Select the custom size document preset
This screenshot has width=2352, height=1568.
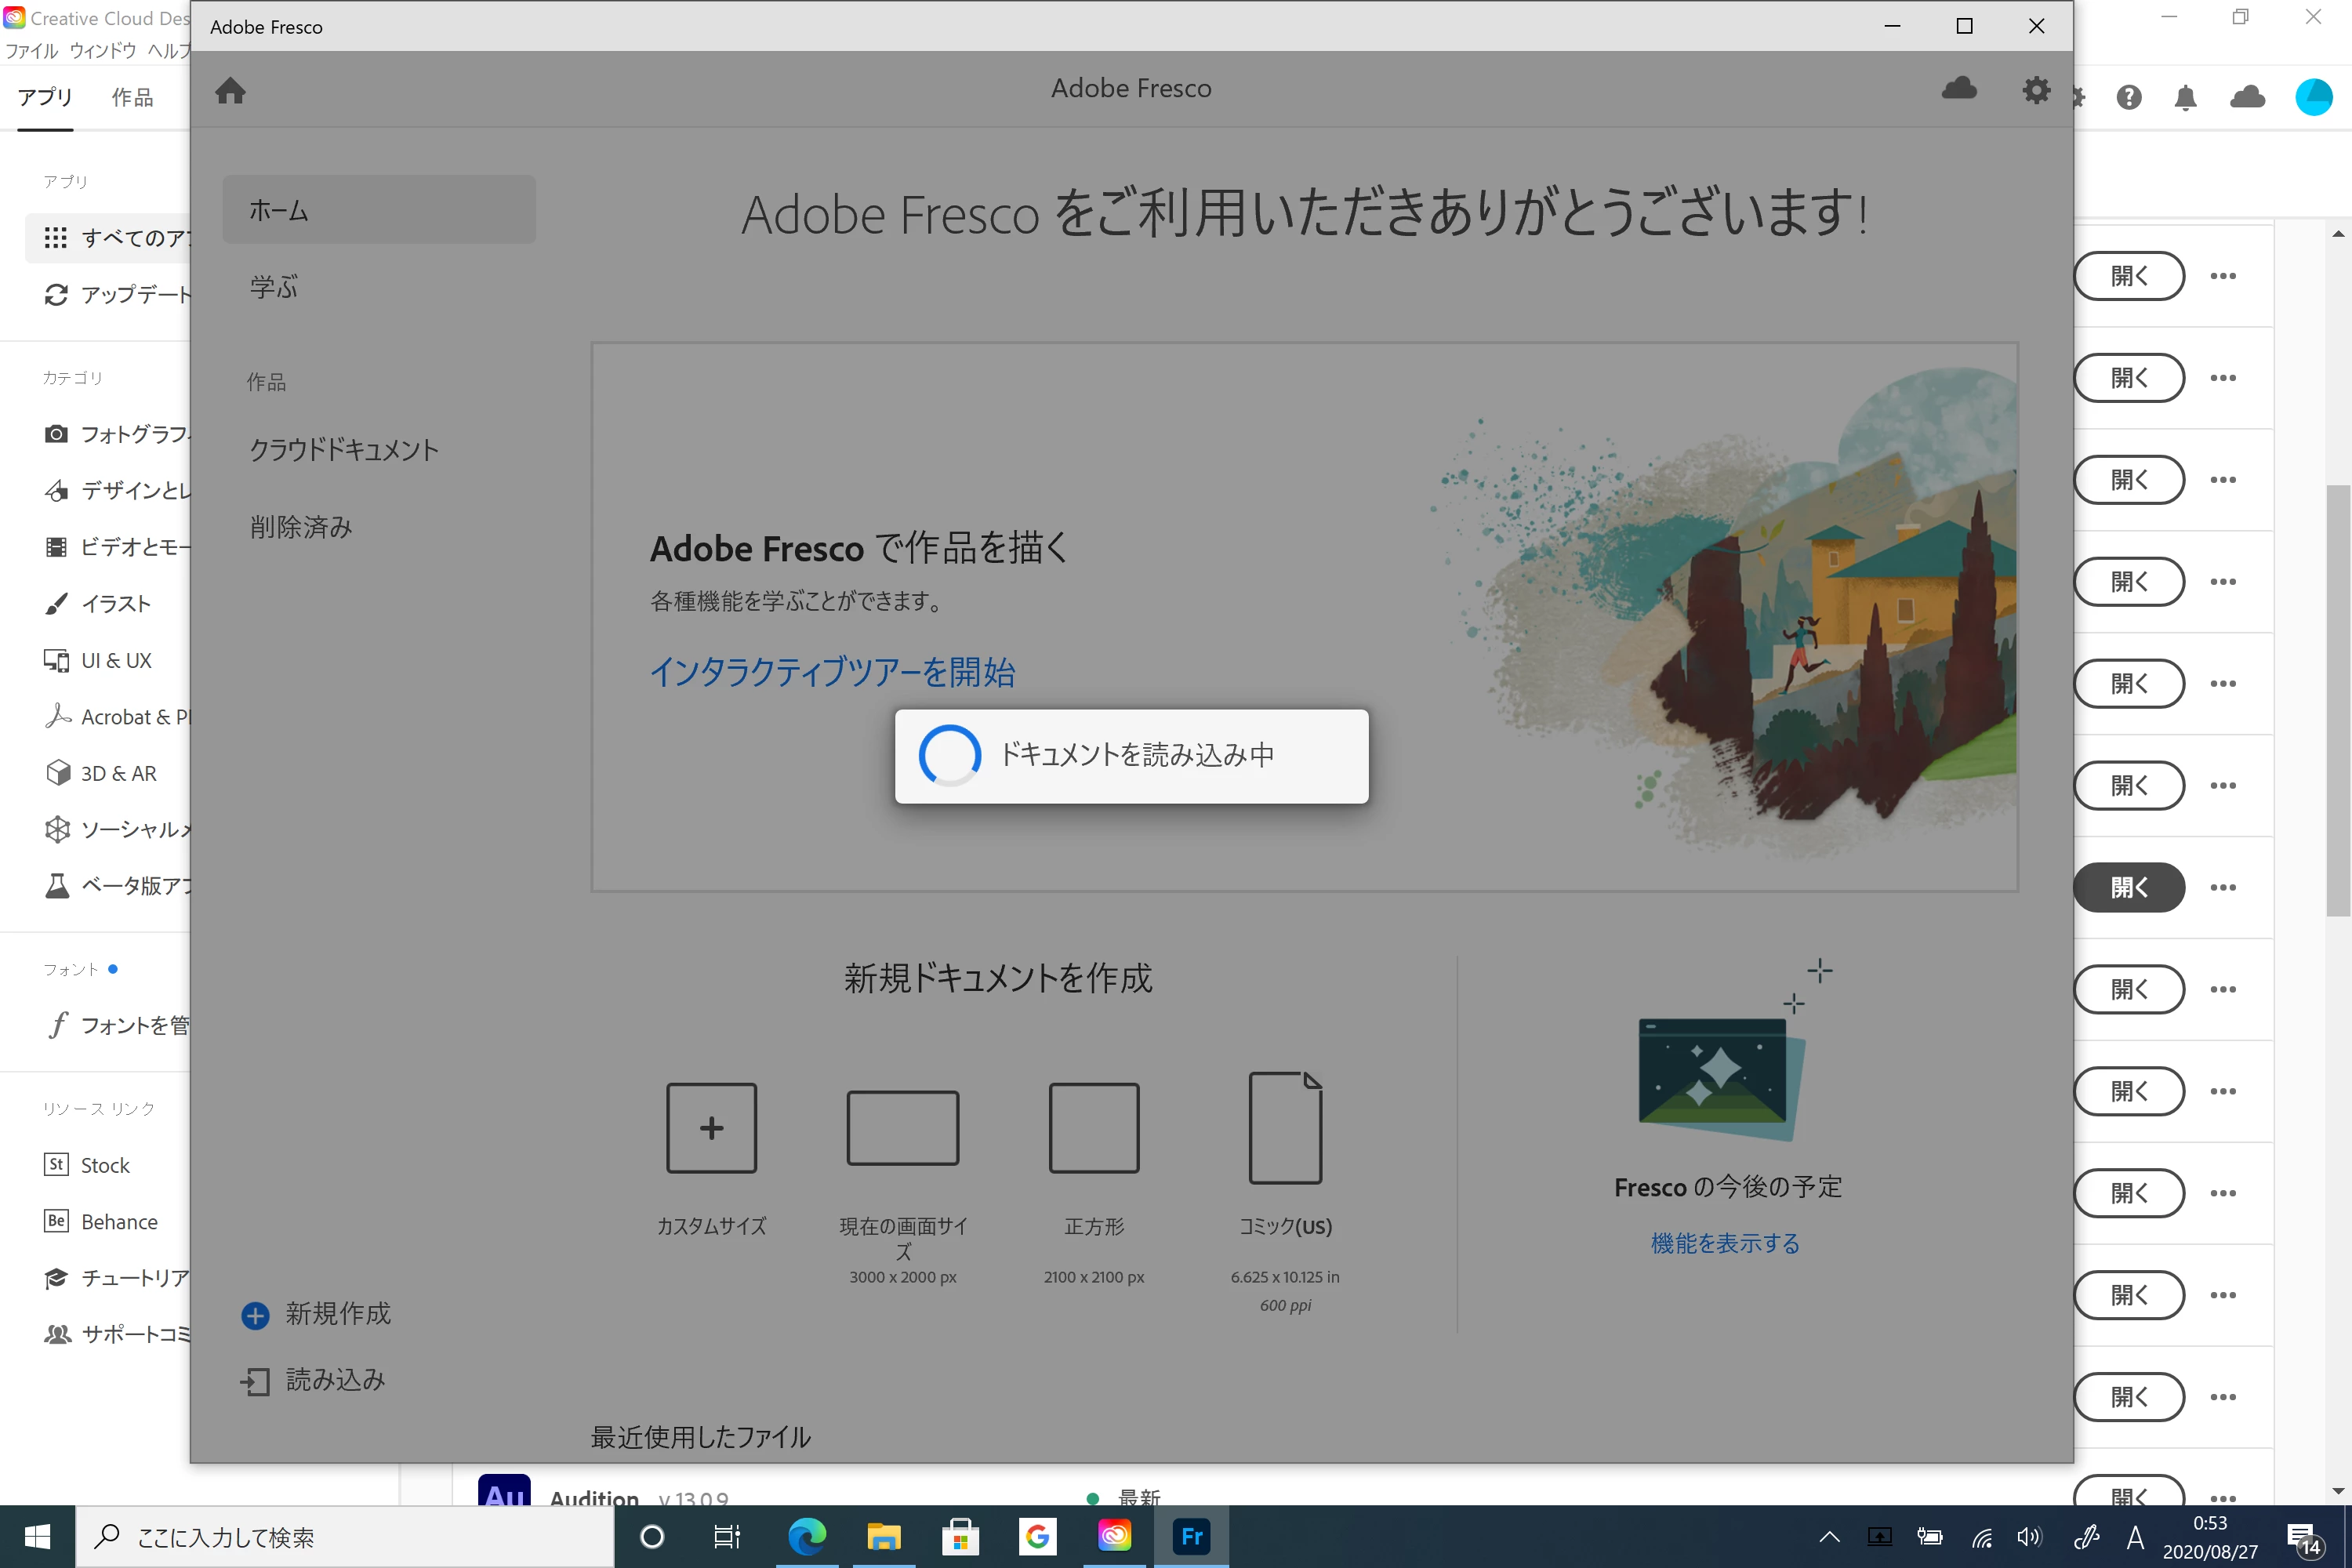pyautogui.click(x=711, y=1127)
